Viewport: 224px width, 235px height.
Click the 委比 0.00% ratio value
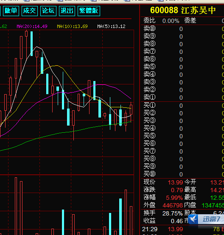click(x=171, y=21)
